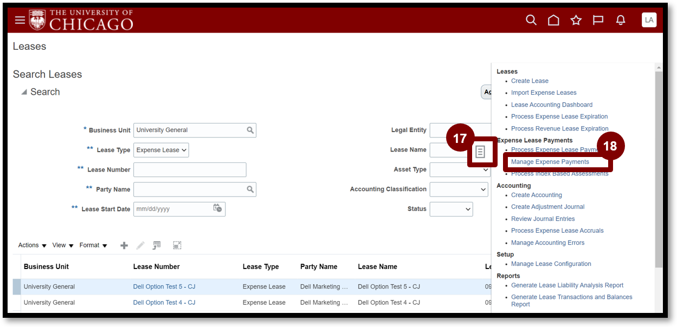Click the Freeze column icon

(x=157, y=245)
